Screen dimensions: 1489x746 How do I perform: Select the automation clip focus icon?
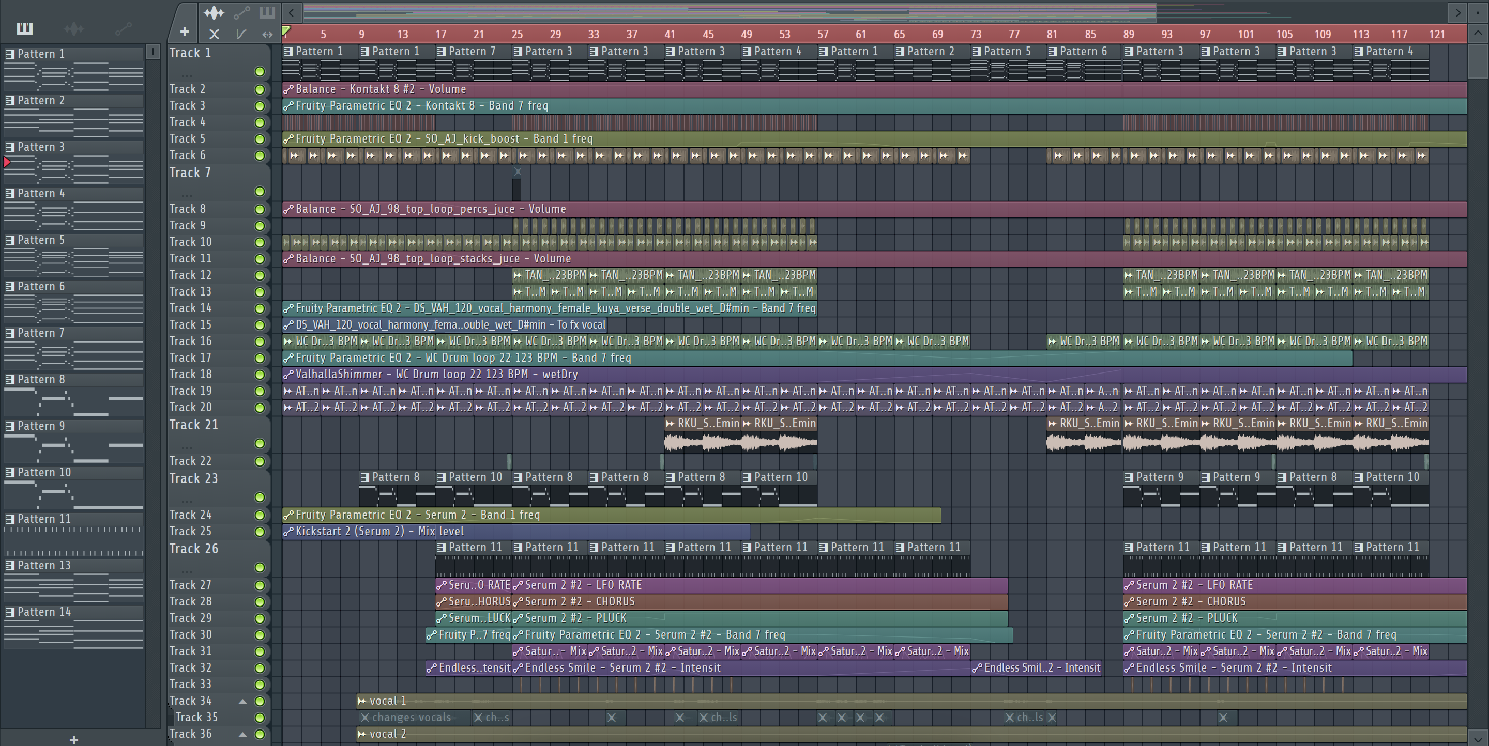(x=241, y=12)
